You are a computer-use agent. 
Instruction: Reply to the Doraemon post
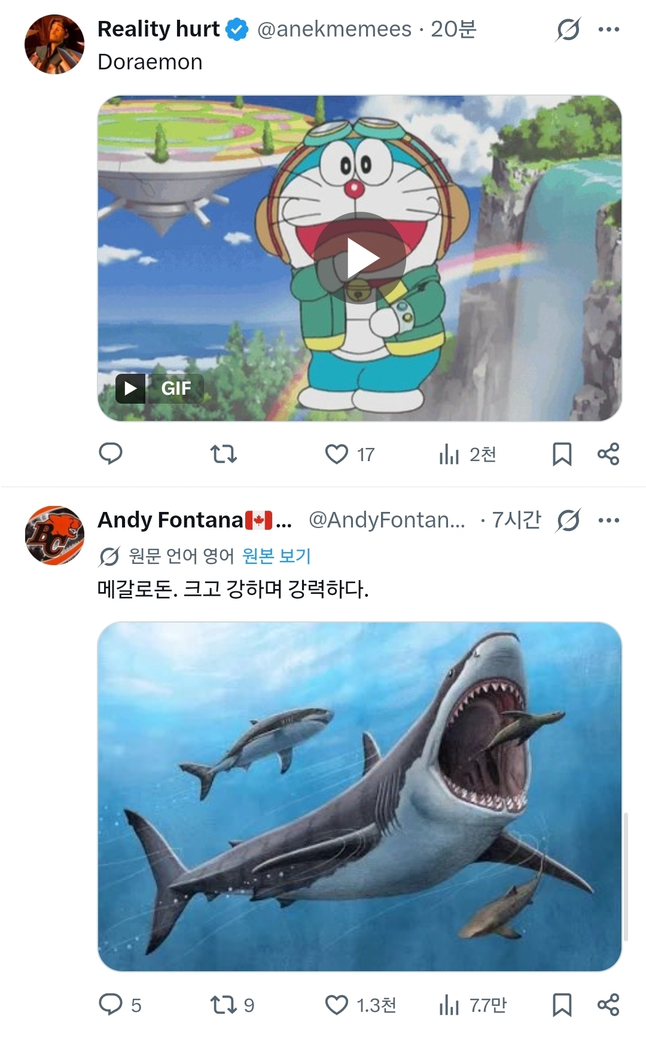click(111, 454)
